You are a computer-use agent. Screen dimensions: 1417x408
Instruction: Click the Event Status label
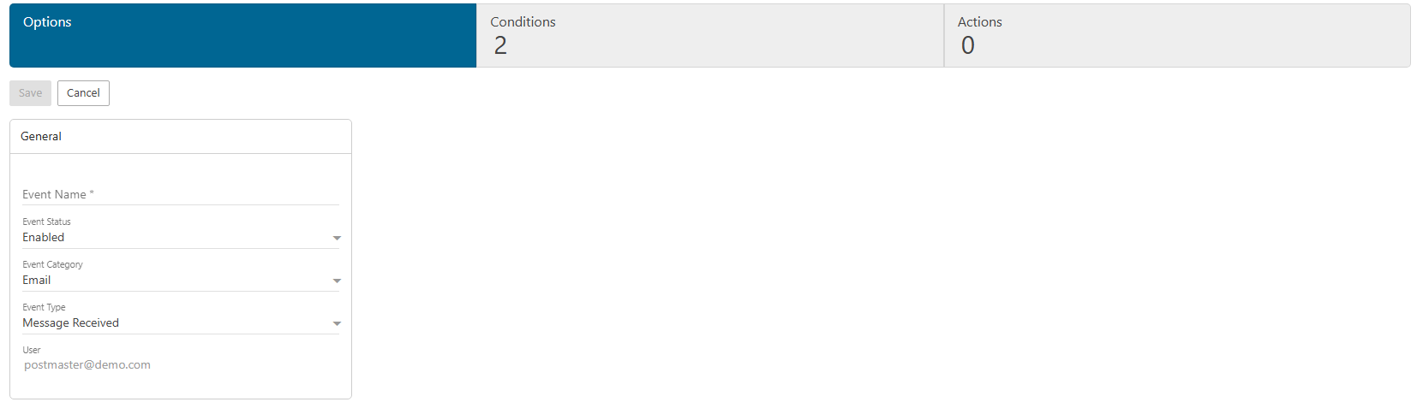click(x=46, y=222)
